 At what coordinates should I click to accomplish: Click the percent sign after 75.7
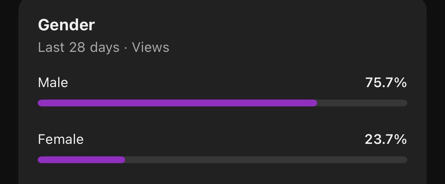coord(401,83)
